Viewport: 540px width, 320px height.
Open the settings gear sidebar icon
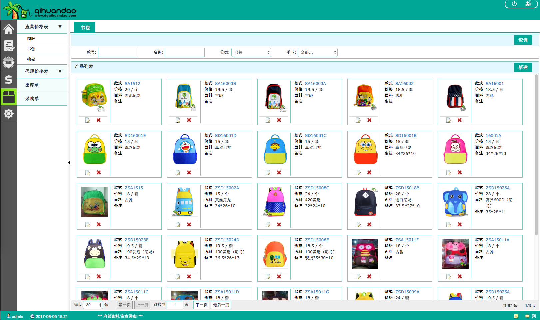(9, 114)
